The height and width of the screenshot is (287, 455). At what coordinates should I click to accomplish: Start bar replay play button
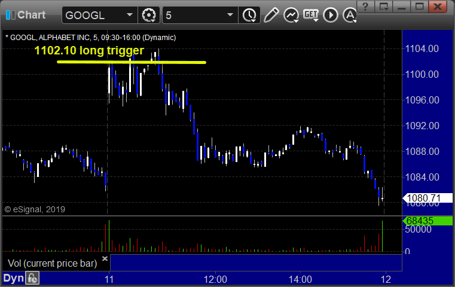pos(331,15)
